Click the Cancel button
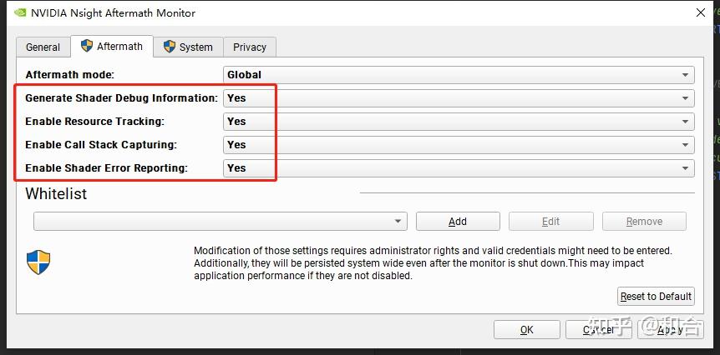 coord(598,330)
